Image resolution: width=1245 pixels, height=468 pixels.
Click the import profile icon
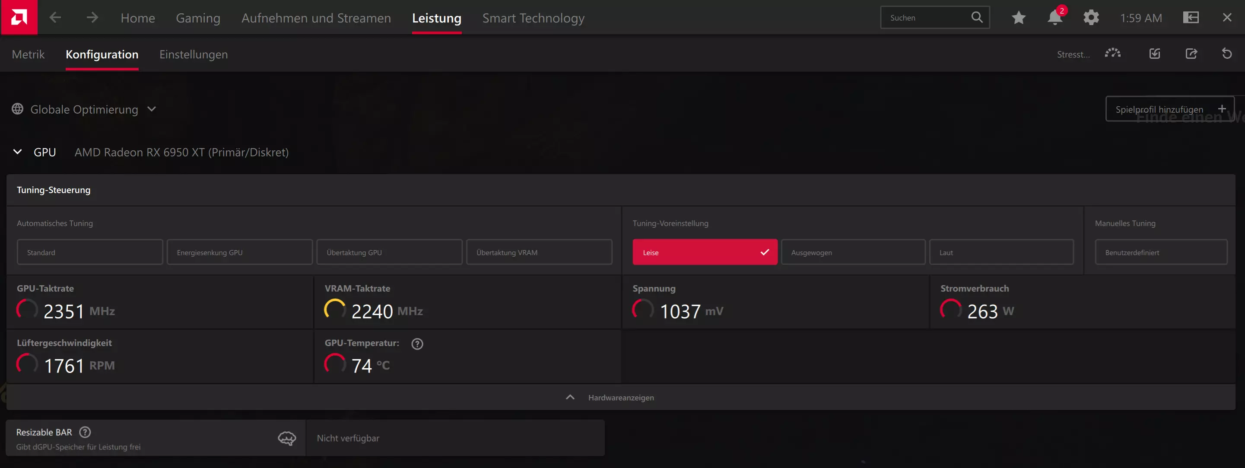coord(1155,54)
